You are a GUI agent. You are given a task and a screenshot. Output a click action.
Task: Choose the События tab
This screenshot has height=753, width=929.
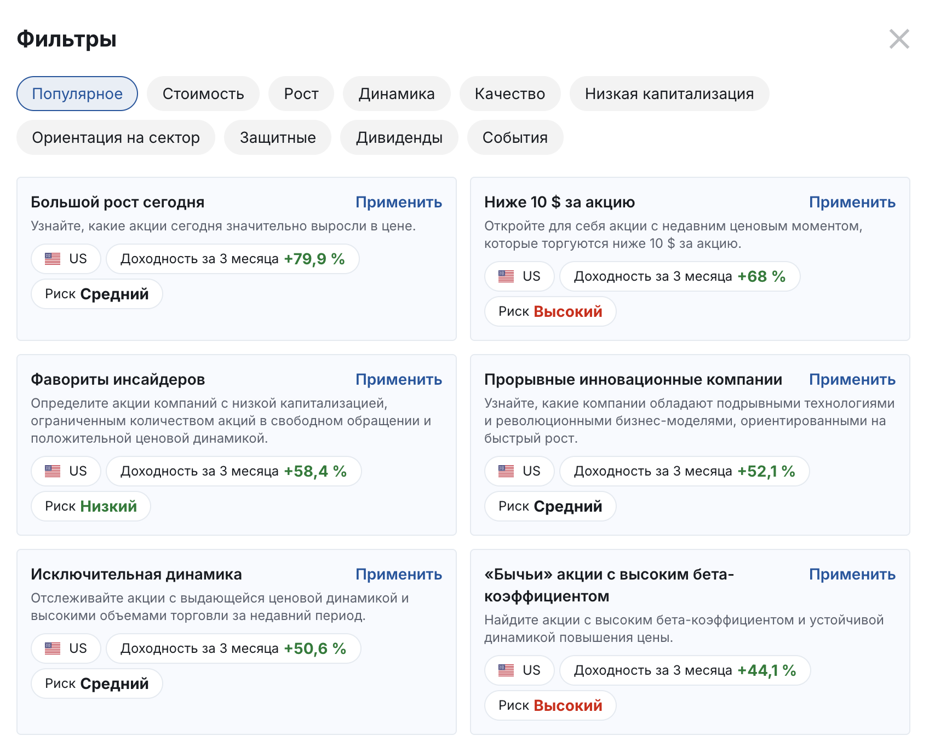tap(515, 137)
